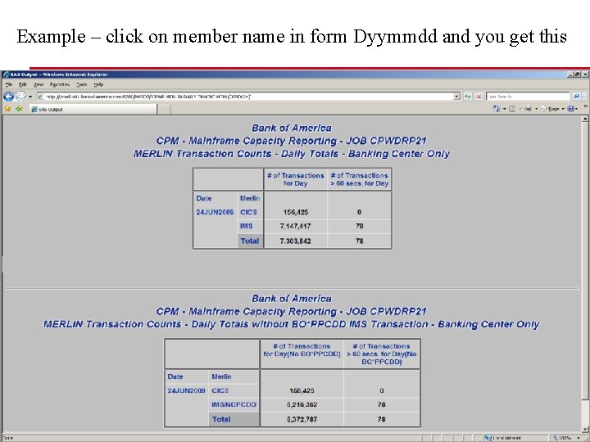Restore down the Internet Explorer window
Image resolution: width=590 pixels, height=442 pixels.
tap(578, 74)
